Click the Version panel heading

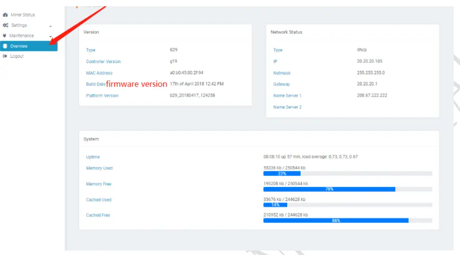(x=91, y=32)
